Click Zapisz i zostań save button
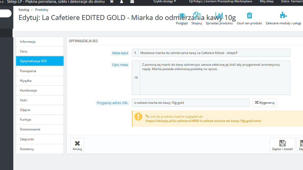 [282, 145]
